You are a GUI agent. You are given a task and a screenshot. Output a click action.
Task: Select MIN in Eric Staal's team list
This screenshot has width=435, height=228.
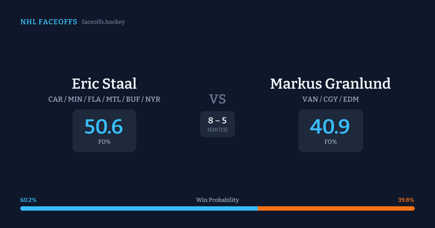click(x=75, y=99)
